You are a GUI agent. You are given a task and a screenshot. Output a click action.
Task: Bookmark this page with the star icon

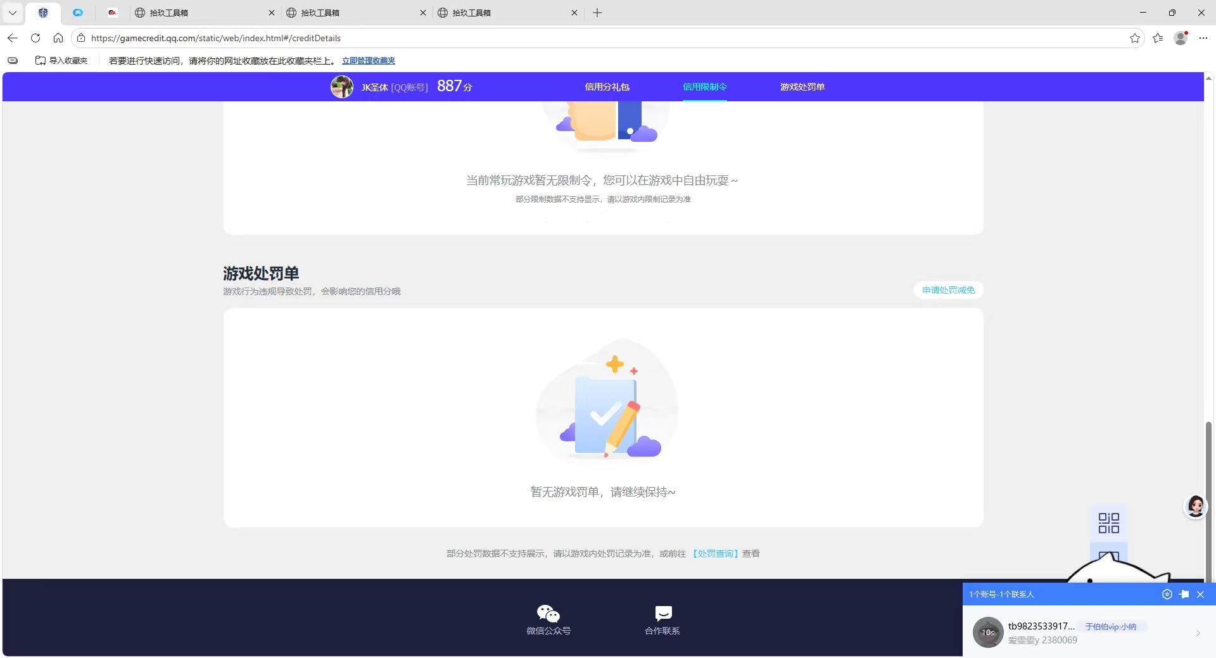(1134, 38)
